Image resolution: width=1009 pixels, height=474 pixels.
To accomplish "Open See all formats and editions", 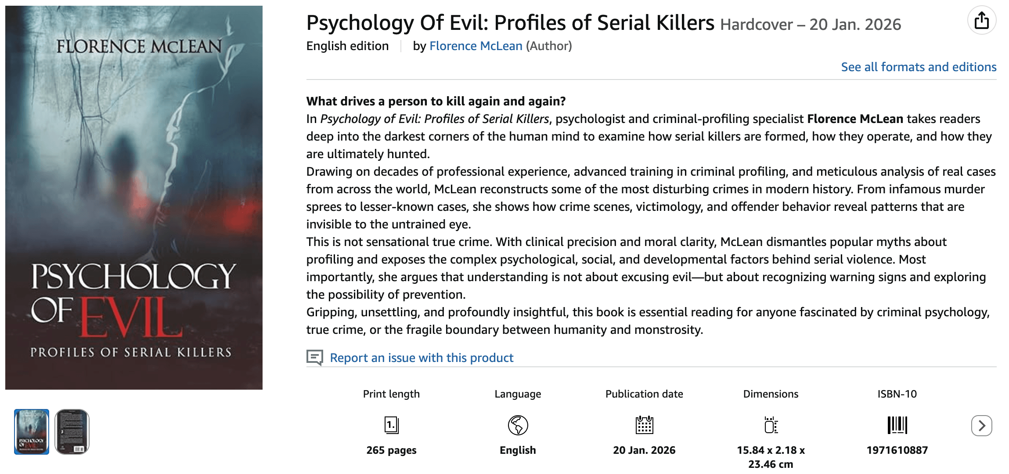I will click(919, 67).
